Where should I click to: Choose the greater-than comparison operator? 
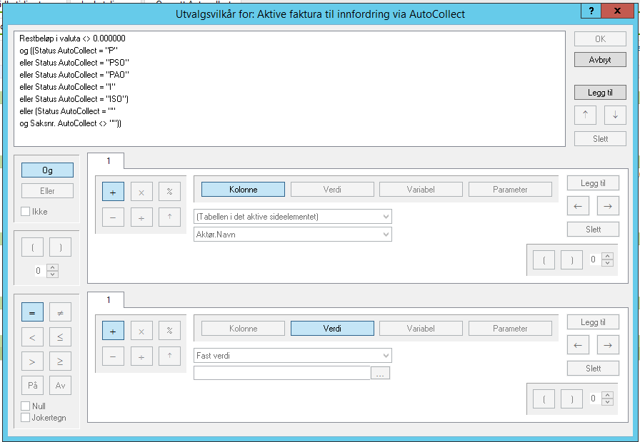32,361
